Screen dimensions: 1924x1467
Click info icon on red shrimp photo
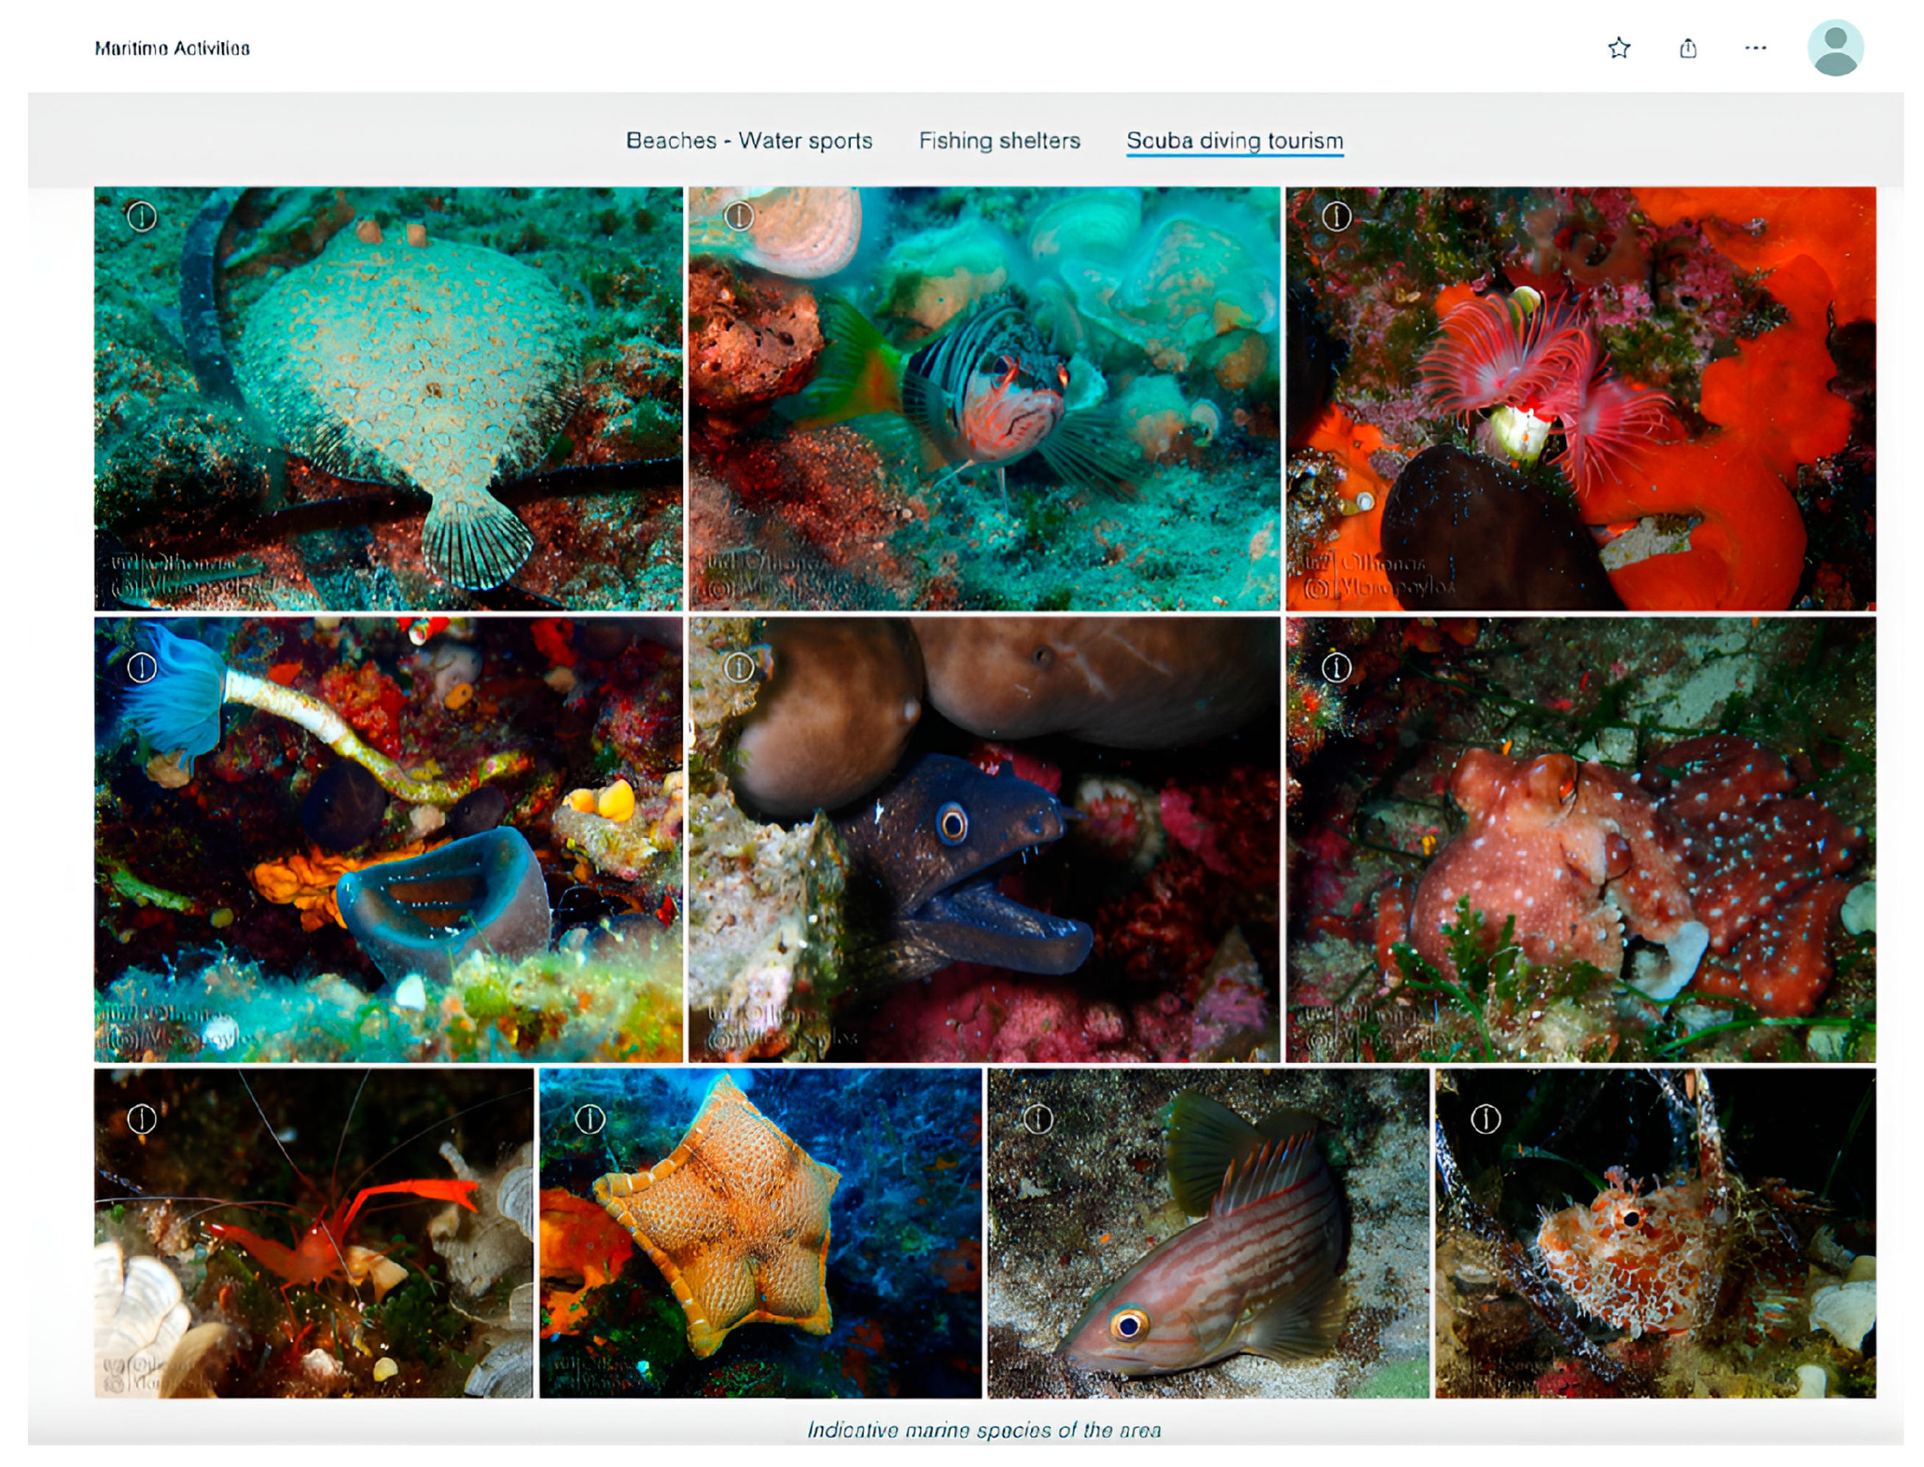(141, 1118)
